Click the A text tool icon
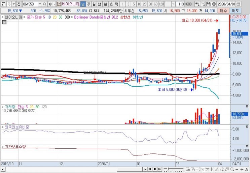The width and height of the screenshot is (250, 173). pyautogui.click(x=247, y=170)
